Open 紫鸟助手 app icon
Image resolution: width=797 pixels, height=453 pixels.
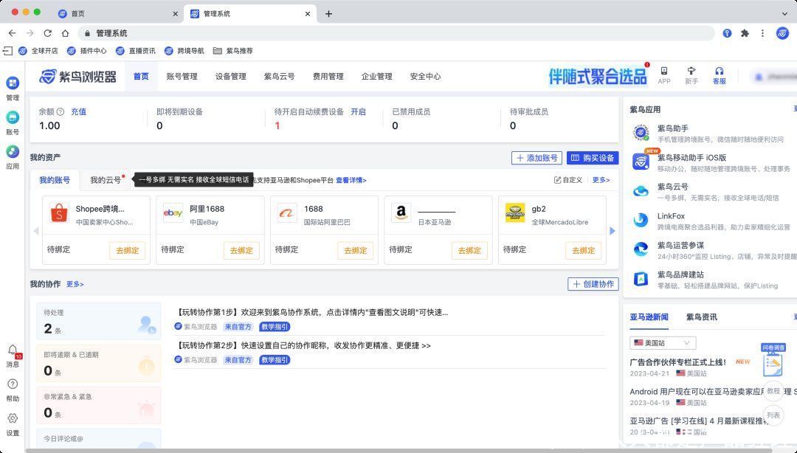pos(641,133)
